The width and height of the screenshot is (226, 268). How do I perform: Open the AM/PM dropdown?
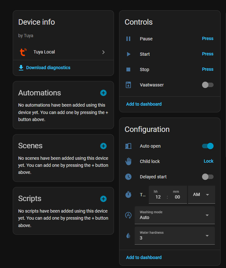(201, 194)
